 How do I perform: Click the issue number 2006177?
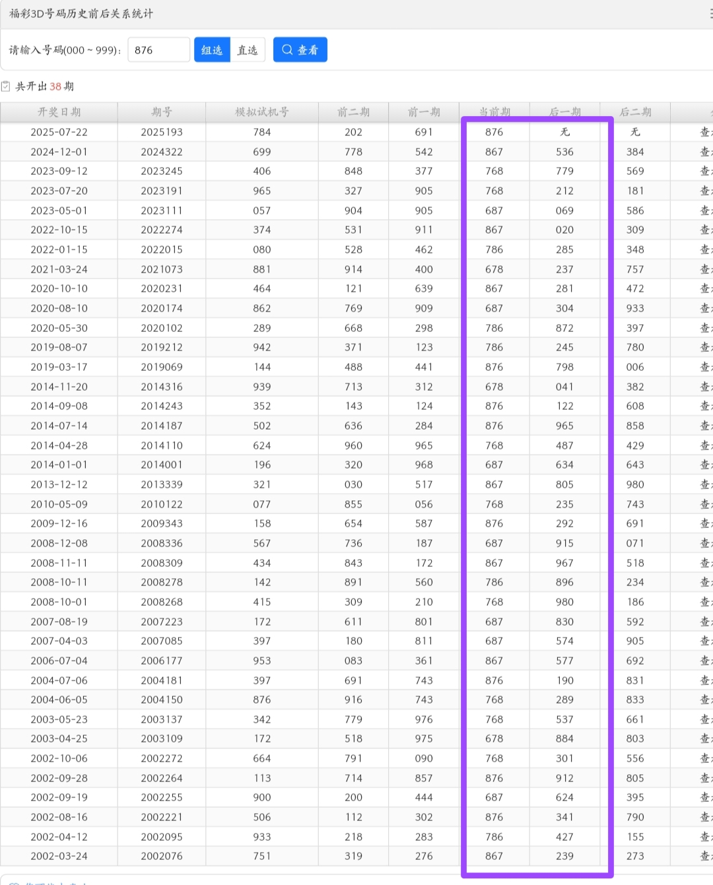pyautogui.click(x=162, y=661)
